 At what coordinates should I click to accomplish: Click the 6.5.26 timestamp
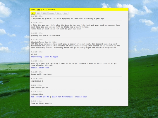(36, 92)
